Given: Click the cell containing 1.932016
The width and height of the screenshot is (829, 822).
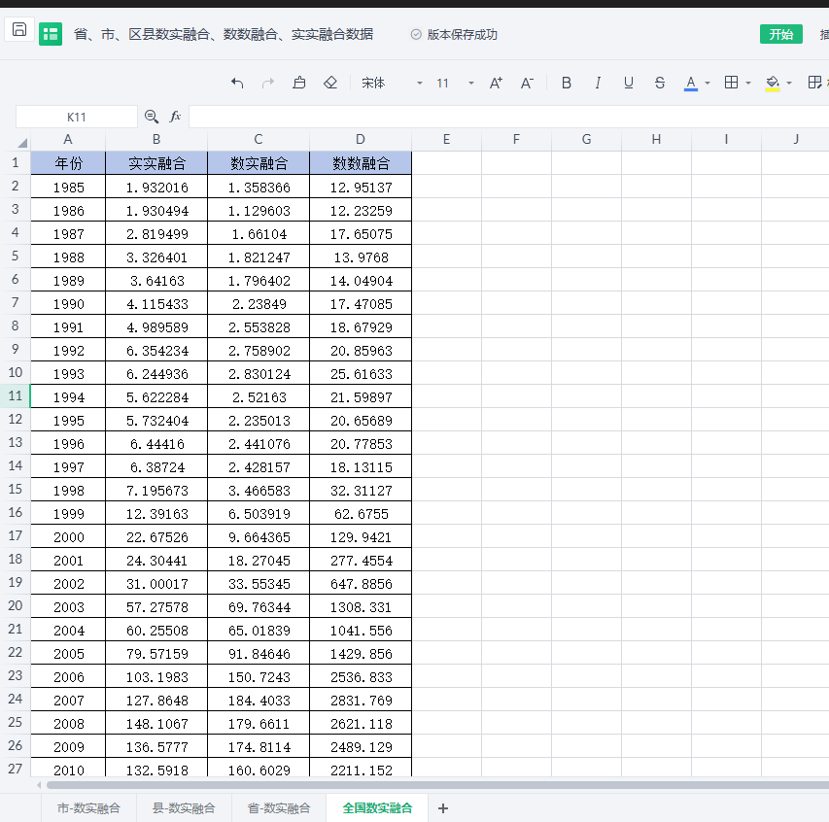Looking at the screenshot, I should pyautogui.click(x=156, y=188).
